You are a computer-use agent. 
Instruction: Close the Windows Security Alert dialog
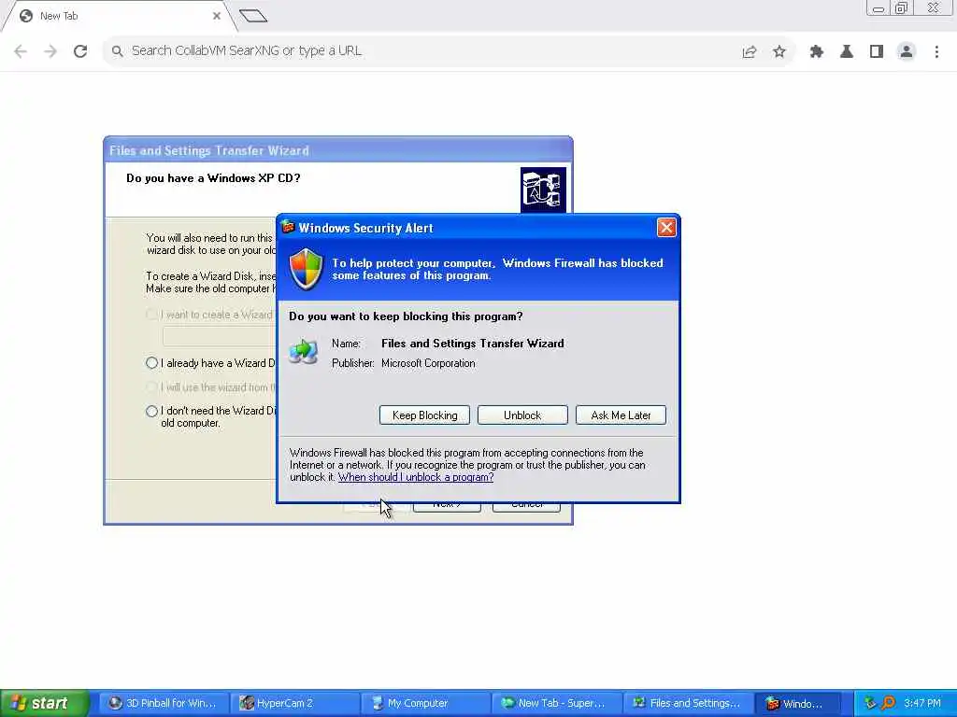click(665, 228)
